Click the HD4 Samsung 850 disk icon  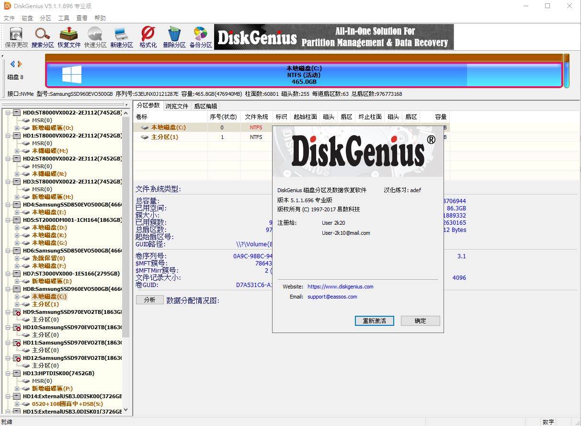17,205
